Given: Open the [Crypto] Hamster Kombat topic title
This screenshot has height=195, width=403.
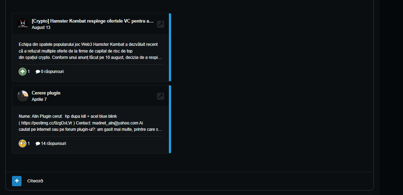Looking at the screenshot, I should point(92,21).
